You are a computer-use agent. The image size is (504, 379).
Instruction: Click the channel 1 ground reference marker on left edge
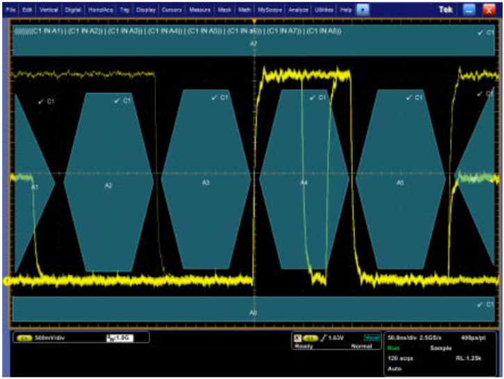[8, 281]
